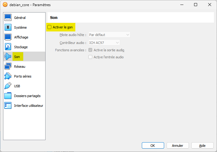Click the VirtualBox title bar app icon
The image size is (217, 152).
[5, 5]
